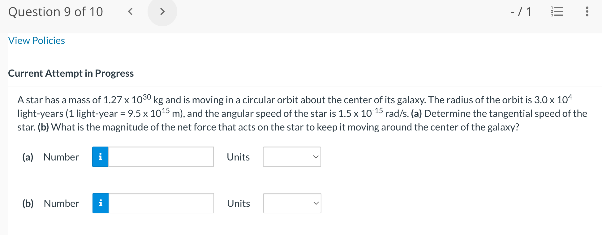Click inside the Number field for part (a)

(x=161, y=157)
